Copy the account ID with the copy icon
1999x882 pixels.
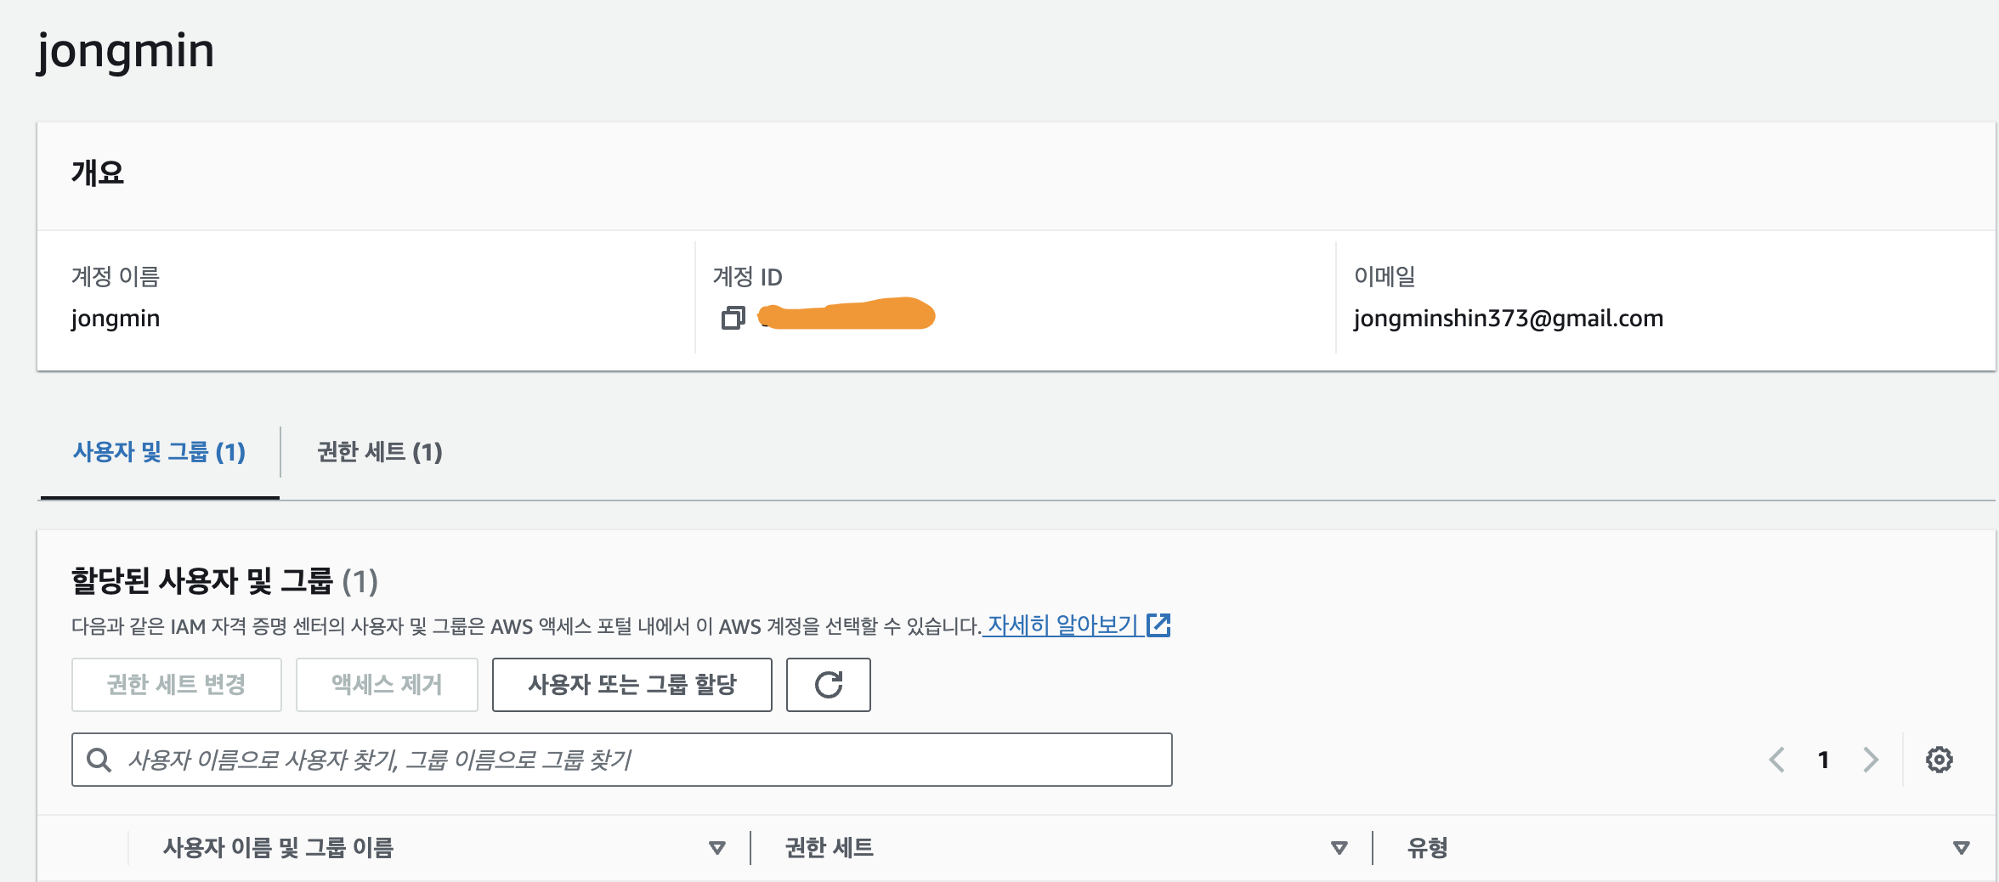pos(733,318)
